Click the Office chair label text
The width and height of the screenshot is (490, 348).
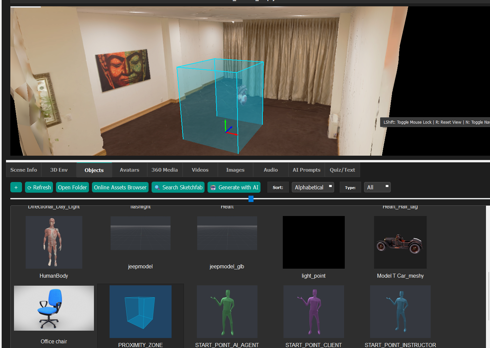[54, 341]
